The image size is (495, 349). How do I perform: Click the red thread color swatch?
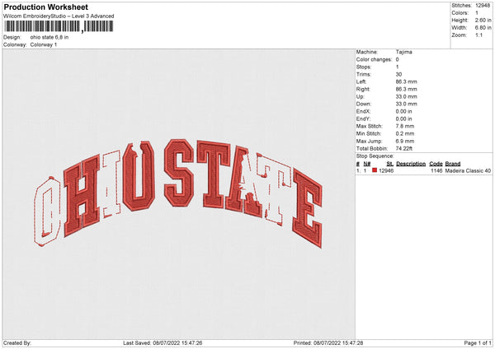(x=375, y=170)
